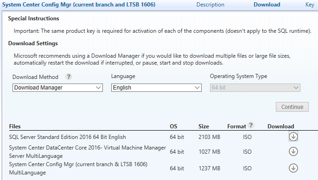Screen dimensions: 318x180
Task: Click the Download Method label
Action: (x=35, y=77)
